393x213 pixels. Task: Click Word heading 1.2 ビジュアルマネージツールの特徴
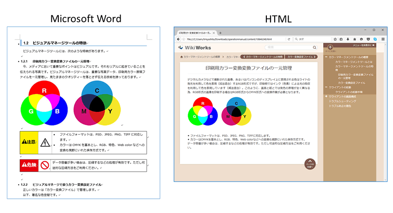tap(55, 43)
